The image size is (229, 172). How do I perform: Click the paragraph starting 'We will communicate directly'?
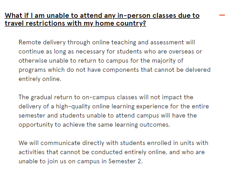[114, 152]
